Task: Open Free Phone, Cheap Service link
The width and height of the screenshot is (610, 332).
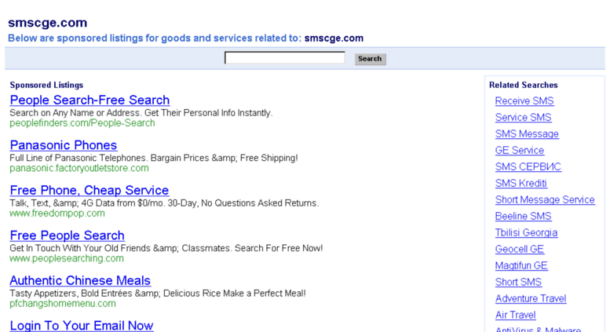Action: [x=89, y=190]
